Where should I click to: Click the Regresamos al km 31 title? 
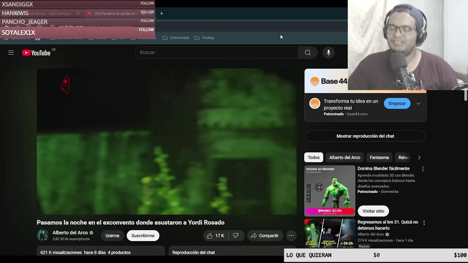[x=388, y=225]
